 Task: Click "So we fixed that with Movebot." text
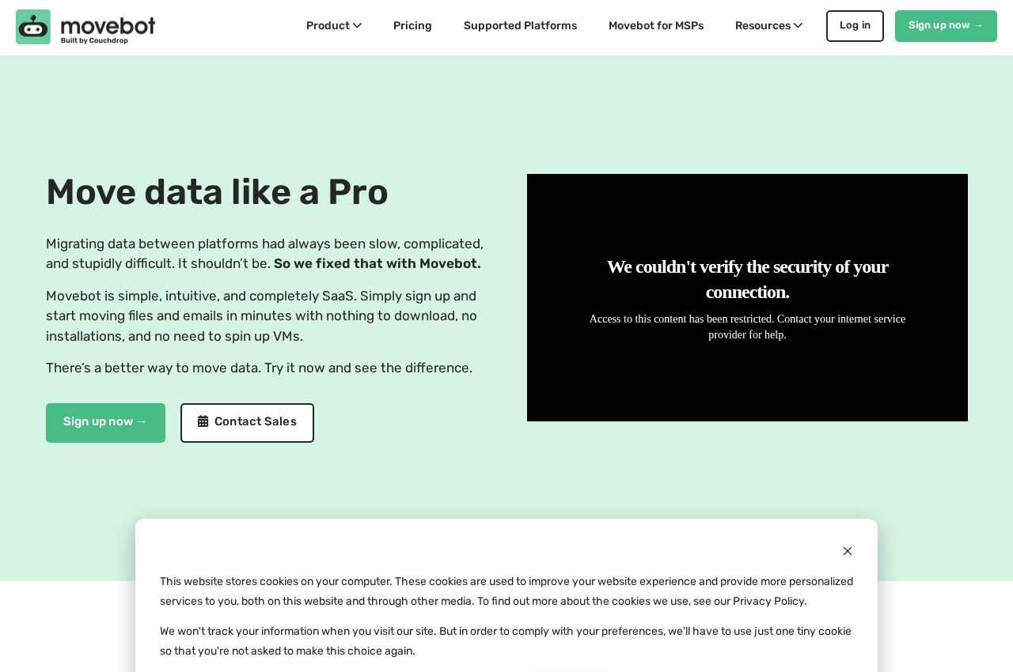378,264
